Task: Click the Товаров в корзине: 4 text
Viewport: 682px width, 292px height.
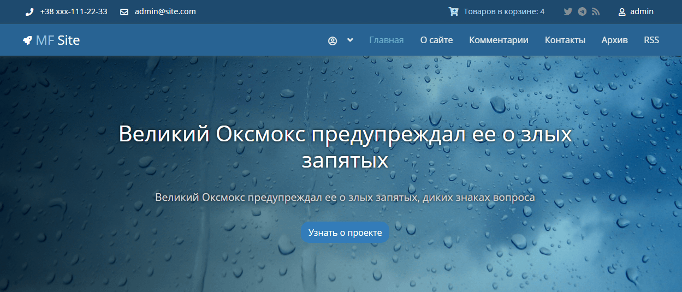Action: click(503, 11)
